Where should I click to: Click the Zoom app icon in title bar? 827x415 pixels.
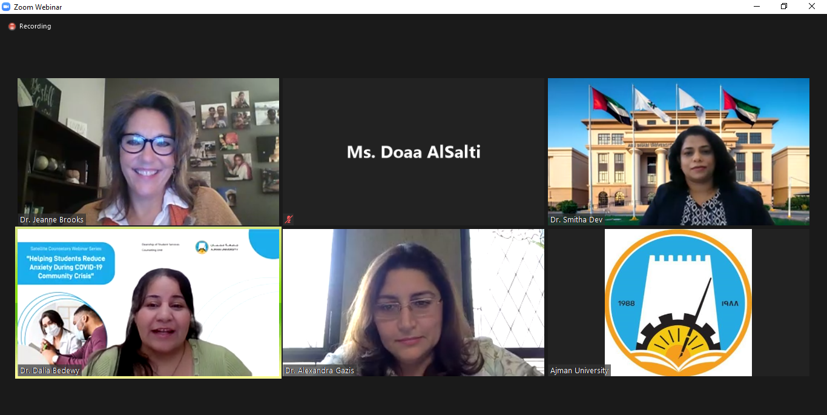click(7, 7)
